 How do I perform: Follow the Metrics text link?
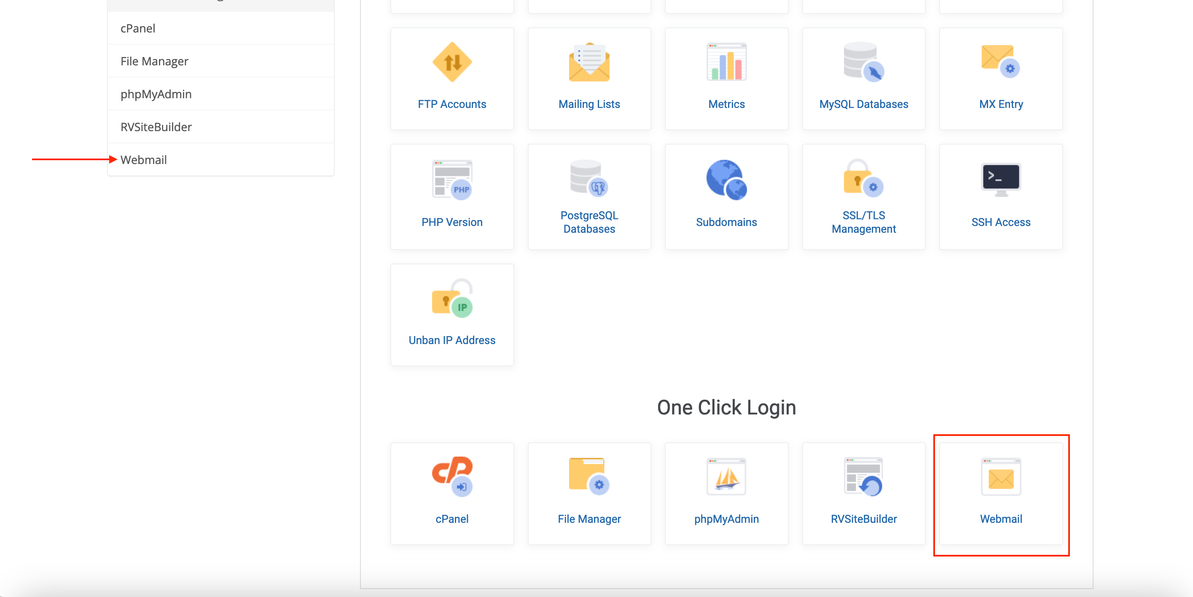click(x=726, y=104)
